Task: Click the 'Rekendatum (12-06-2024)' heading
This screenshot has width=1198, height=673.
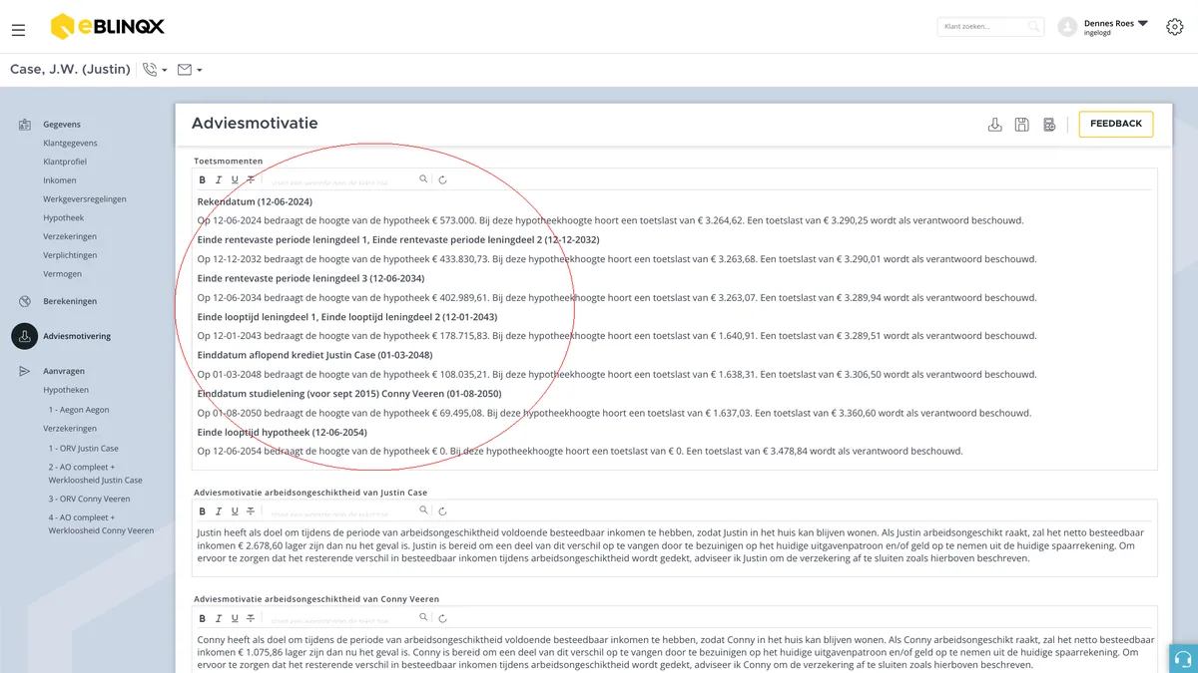Action: pyautogui.click(x=255, y=201)
